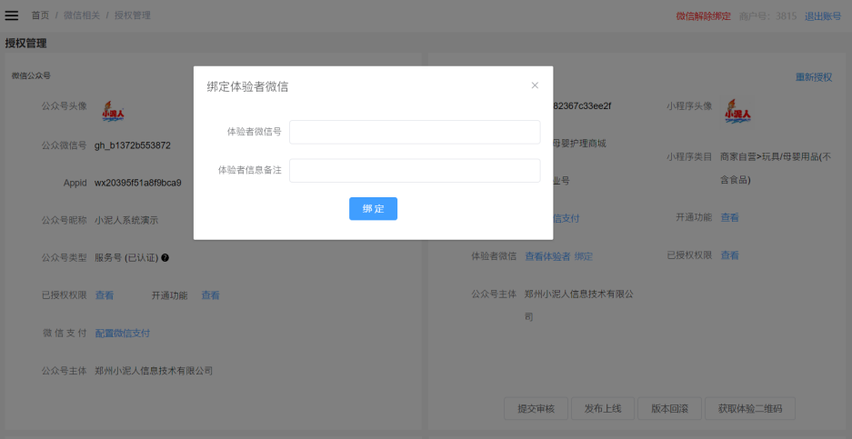
Task: Click the red 微信解除绑定 link
Action: [703, 16]
